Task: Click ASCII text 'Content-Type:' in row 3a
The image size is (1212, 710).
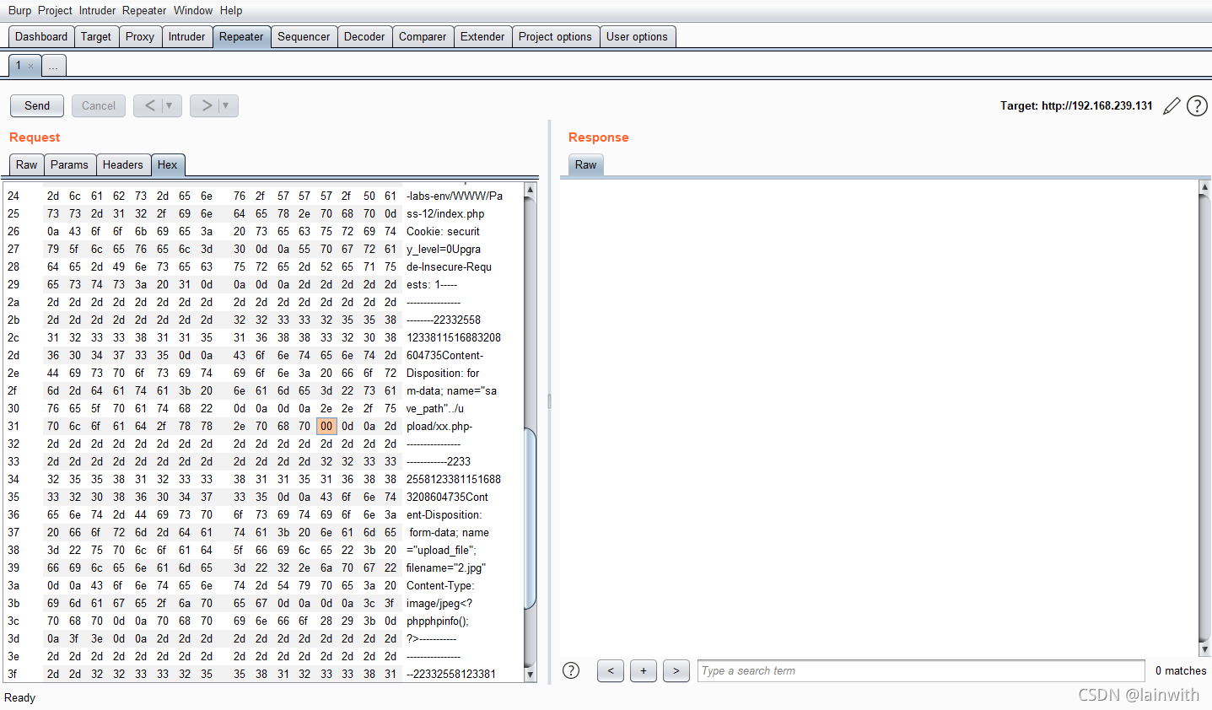Action: pyautogui.click(x=440, y=585)
